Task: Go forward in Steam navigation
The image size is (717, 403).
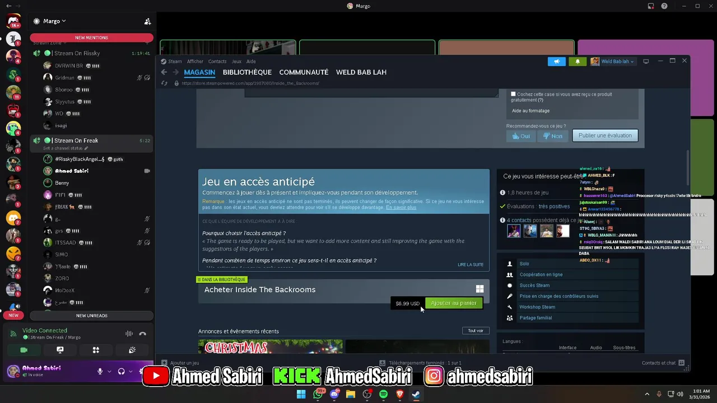Action: point(175,72)
